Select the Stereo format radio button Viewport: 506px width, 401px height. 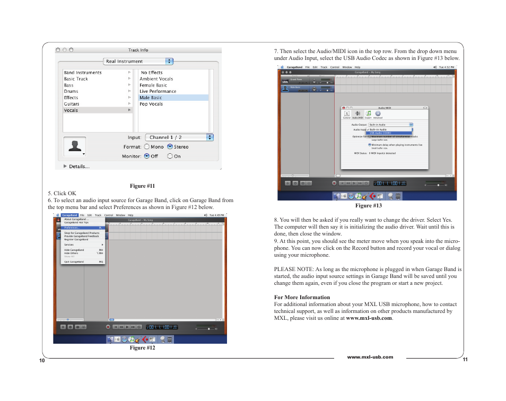170,146
